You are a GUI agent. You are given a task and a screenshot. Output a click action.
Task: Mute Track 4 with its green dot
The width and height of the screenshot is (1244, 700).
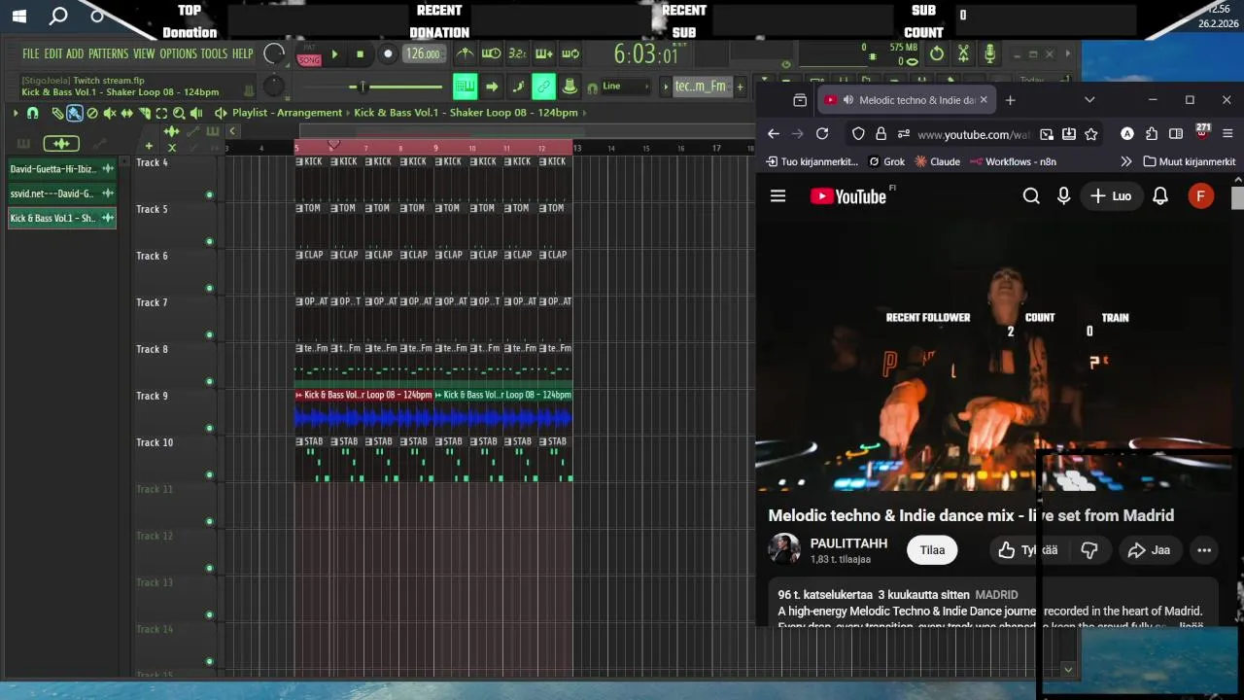[209, 195]
